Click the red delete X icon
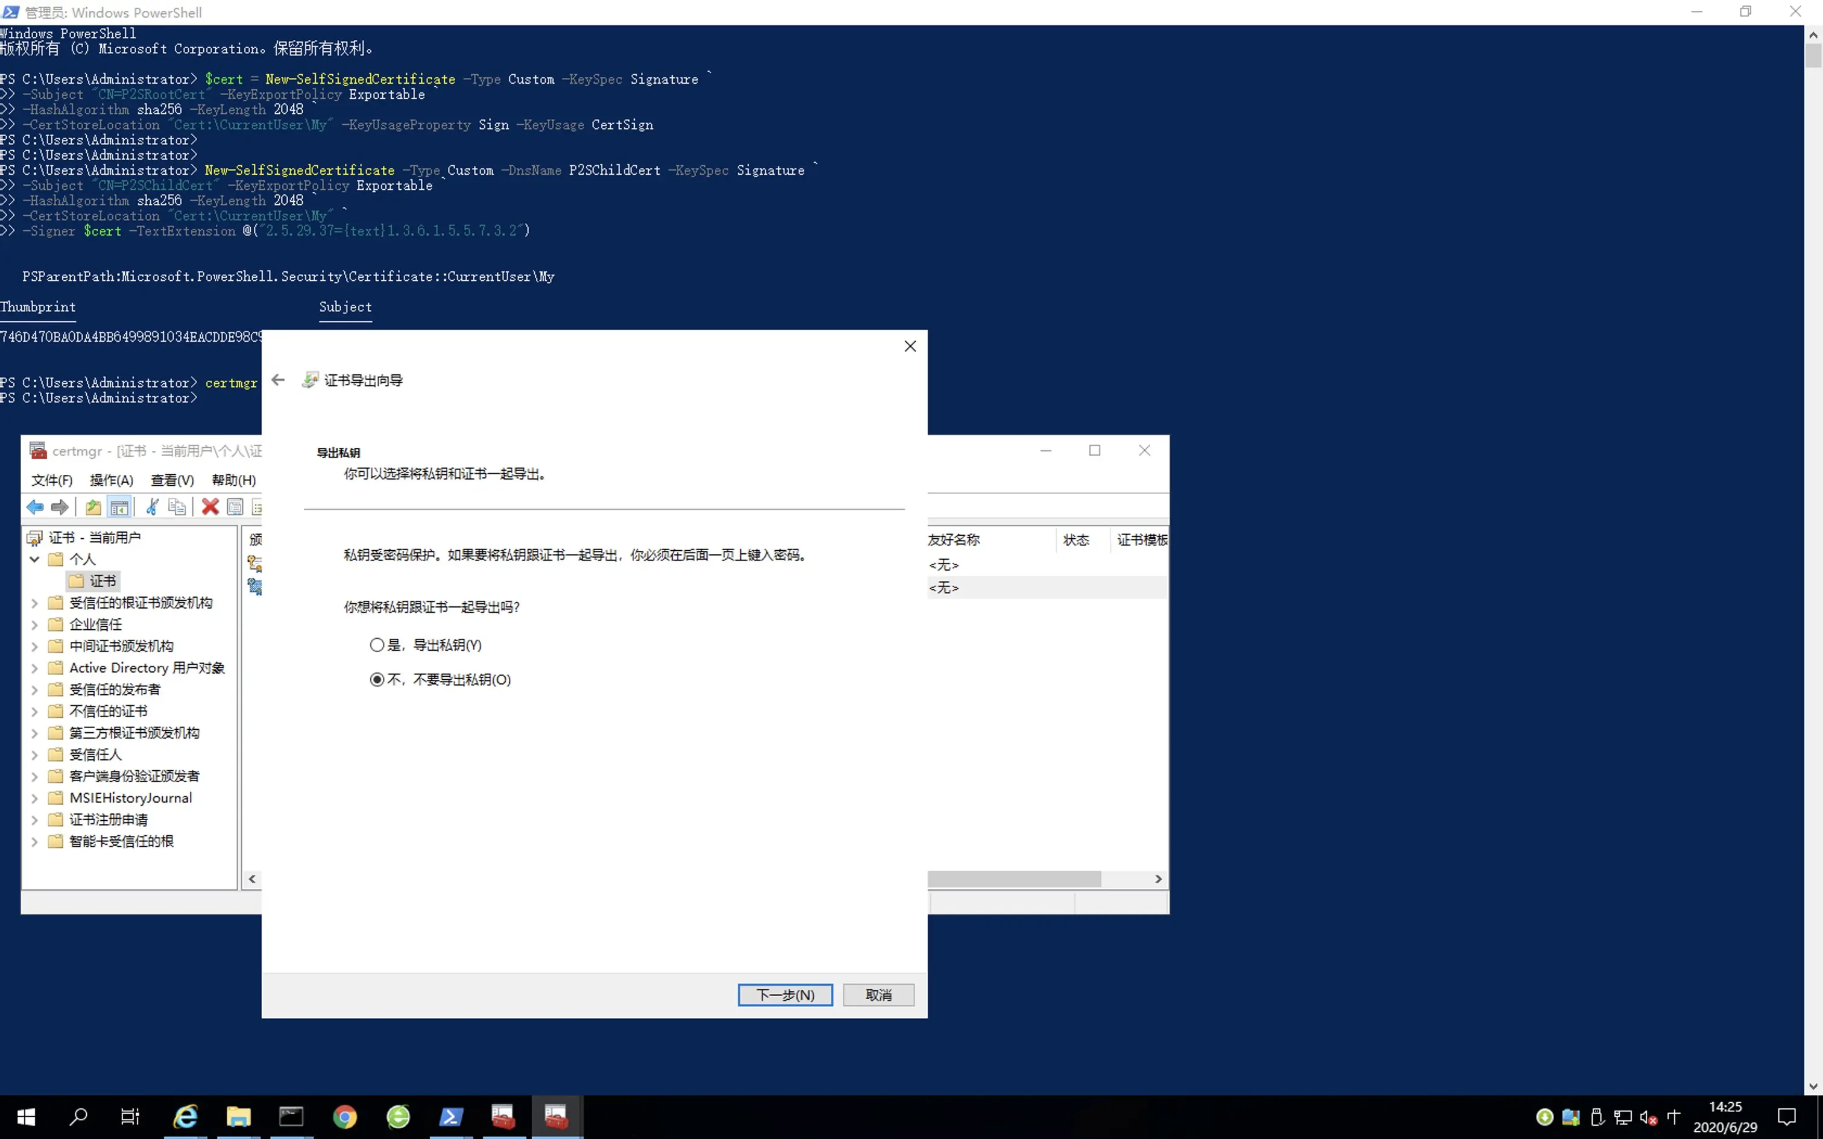 tap(210, 507)
